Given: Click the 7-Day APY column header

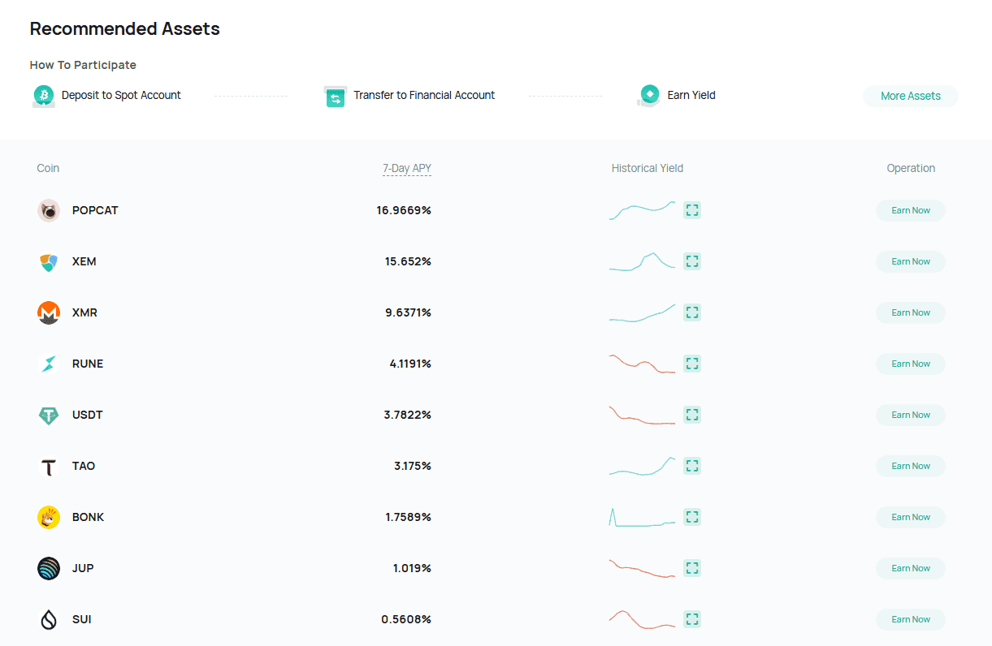Looking at the screenshot, I should point(407,169).
